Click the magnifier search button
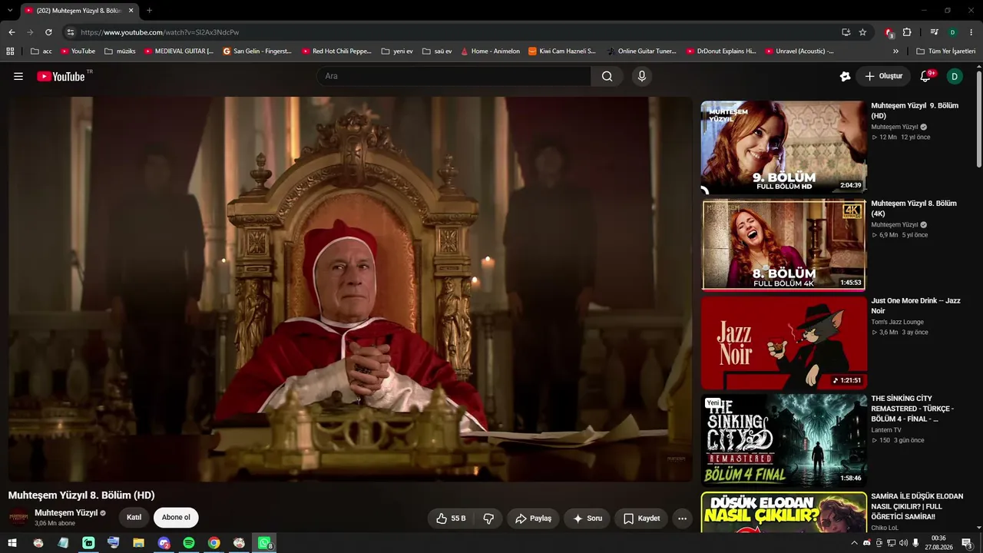Image resolution: width=983 pixels, height=553 pixels. [607, 76]
